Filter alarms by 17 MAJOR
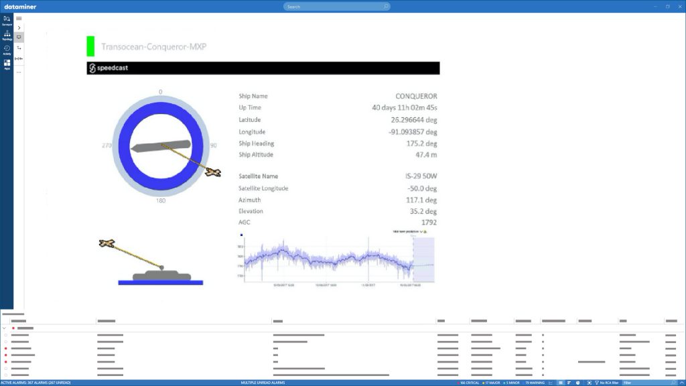The image size is (686, 386). point(491,383)
